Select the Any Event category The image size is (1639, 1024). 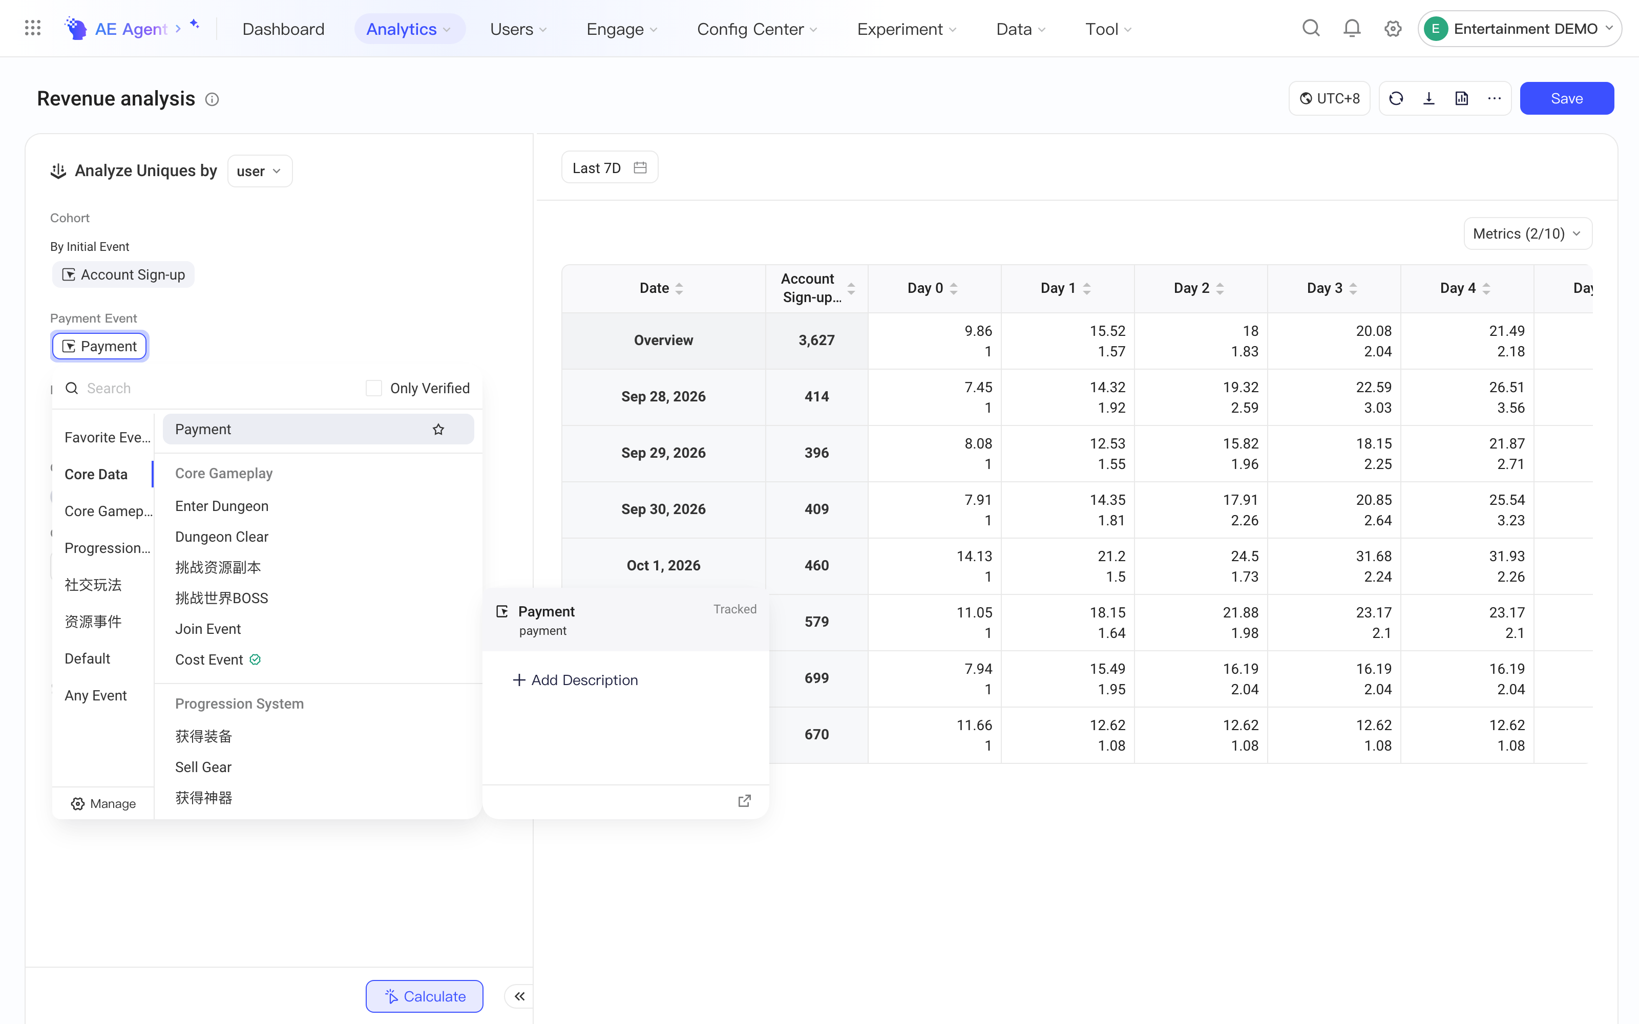(x=96, y=695)
